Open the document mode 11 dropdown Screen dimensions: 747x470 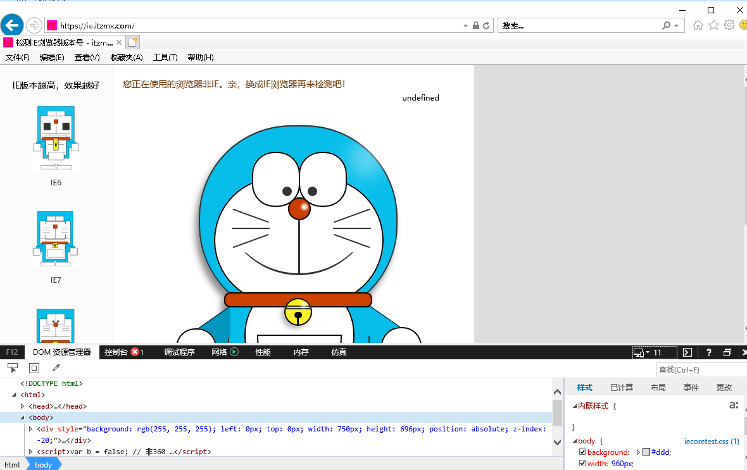tap(655, 352)
